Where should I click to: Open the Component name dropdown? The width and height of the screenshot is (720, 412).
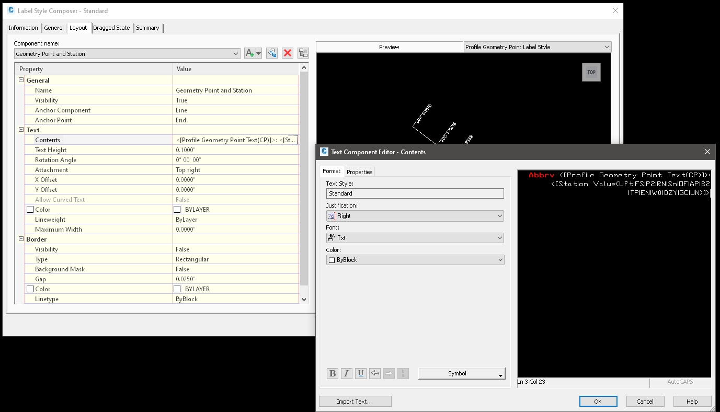tap(237, 53)
